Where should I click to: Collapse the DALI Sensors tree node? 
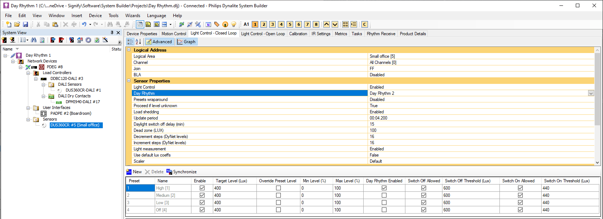(43, 85)
